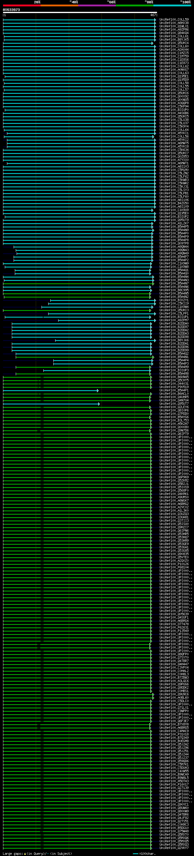
Task: Select hit label UniRef100_B2DDA0
Action: [174, 324]
